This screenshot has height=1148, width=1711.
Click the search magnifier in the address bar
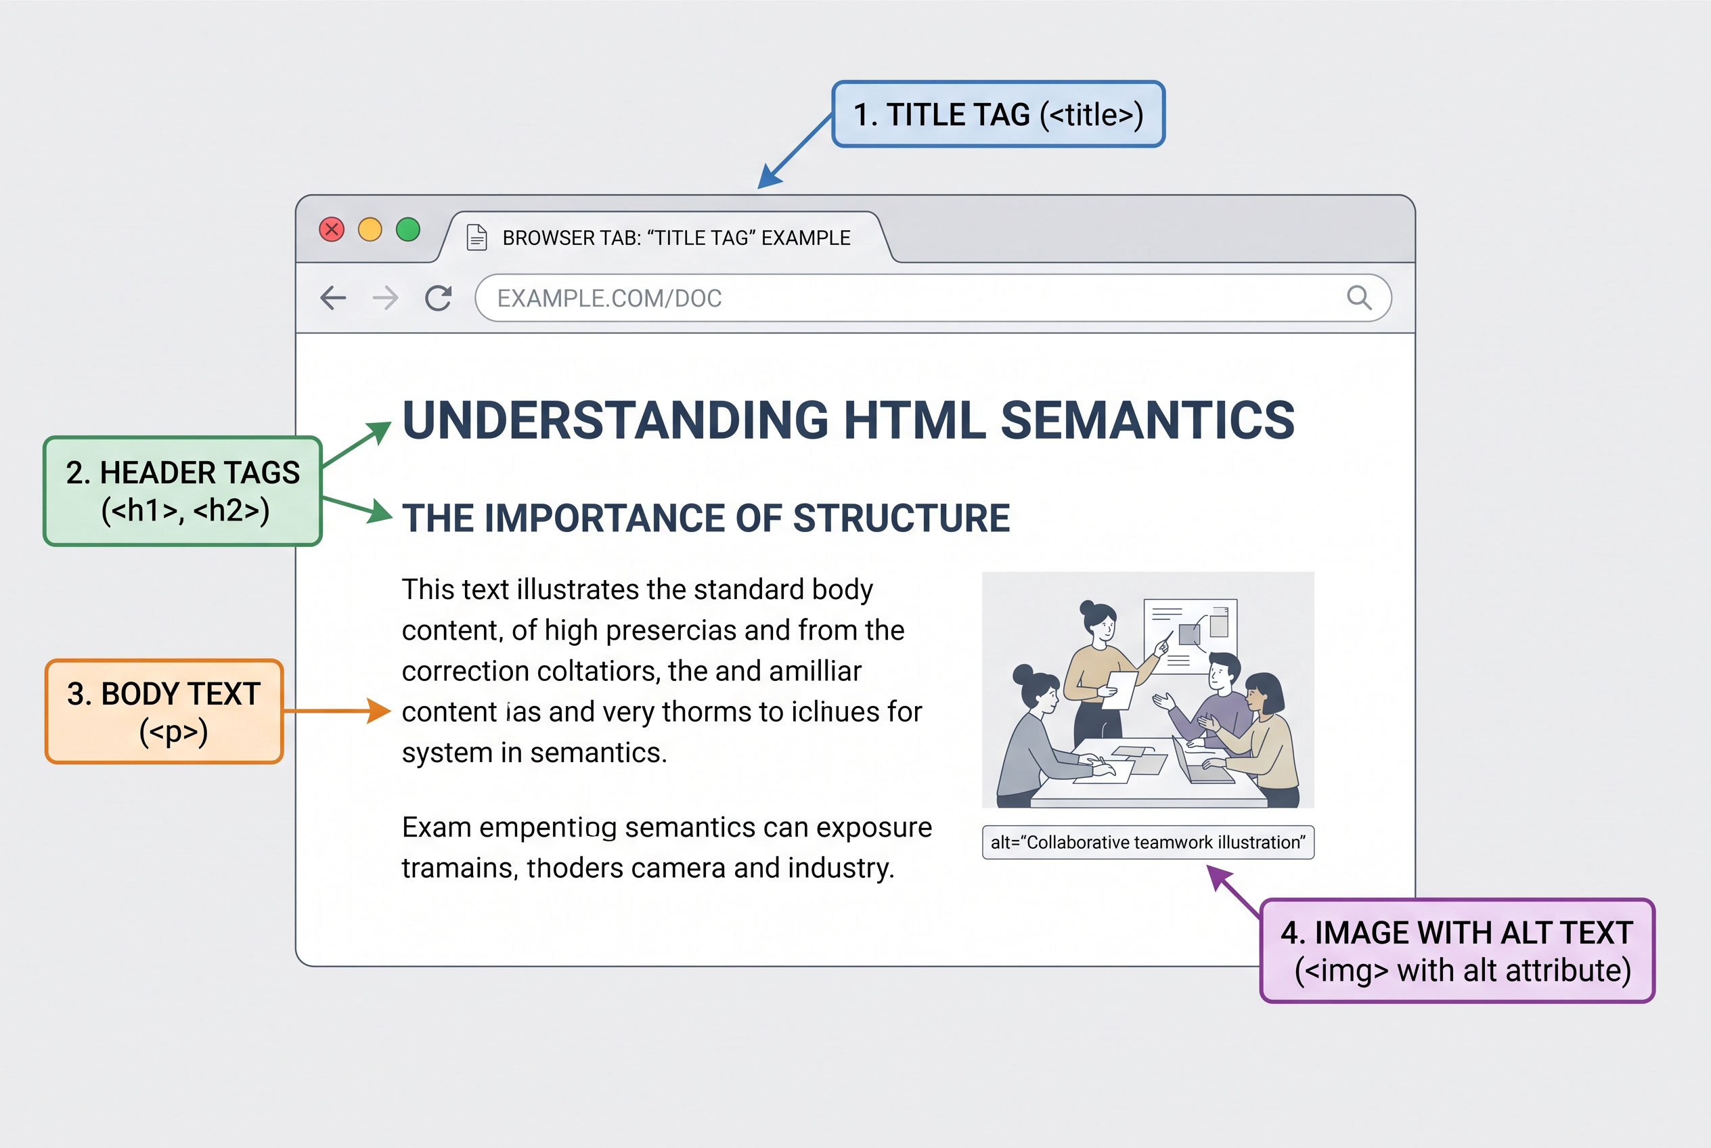[x=1359, y=298]
